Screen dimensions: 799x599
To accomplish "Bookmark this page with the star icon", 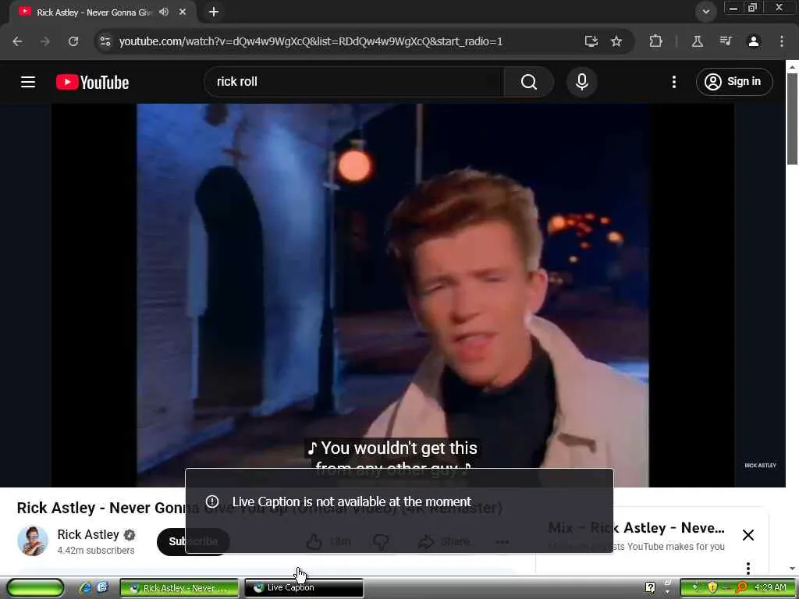I will pyautogui.click(x=616, y=41).
